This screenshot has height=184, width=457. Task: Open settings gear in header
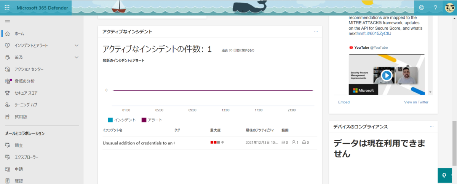click(421, 8)
